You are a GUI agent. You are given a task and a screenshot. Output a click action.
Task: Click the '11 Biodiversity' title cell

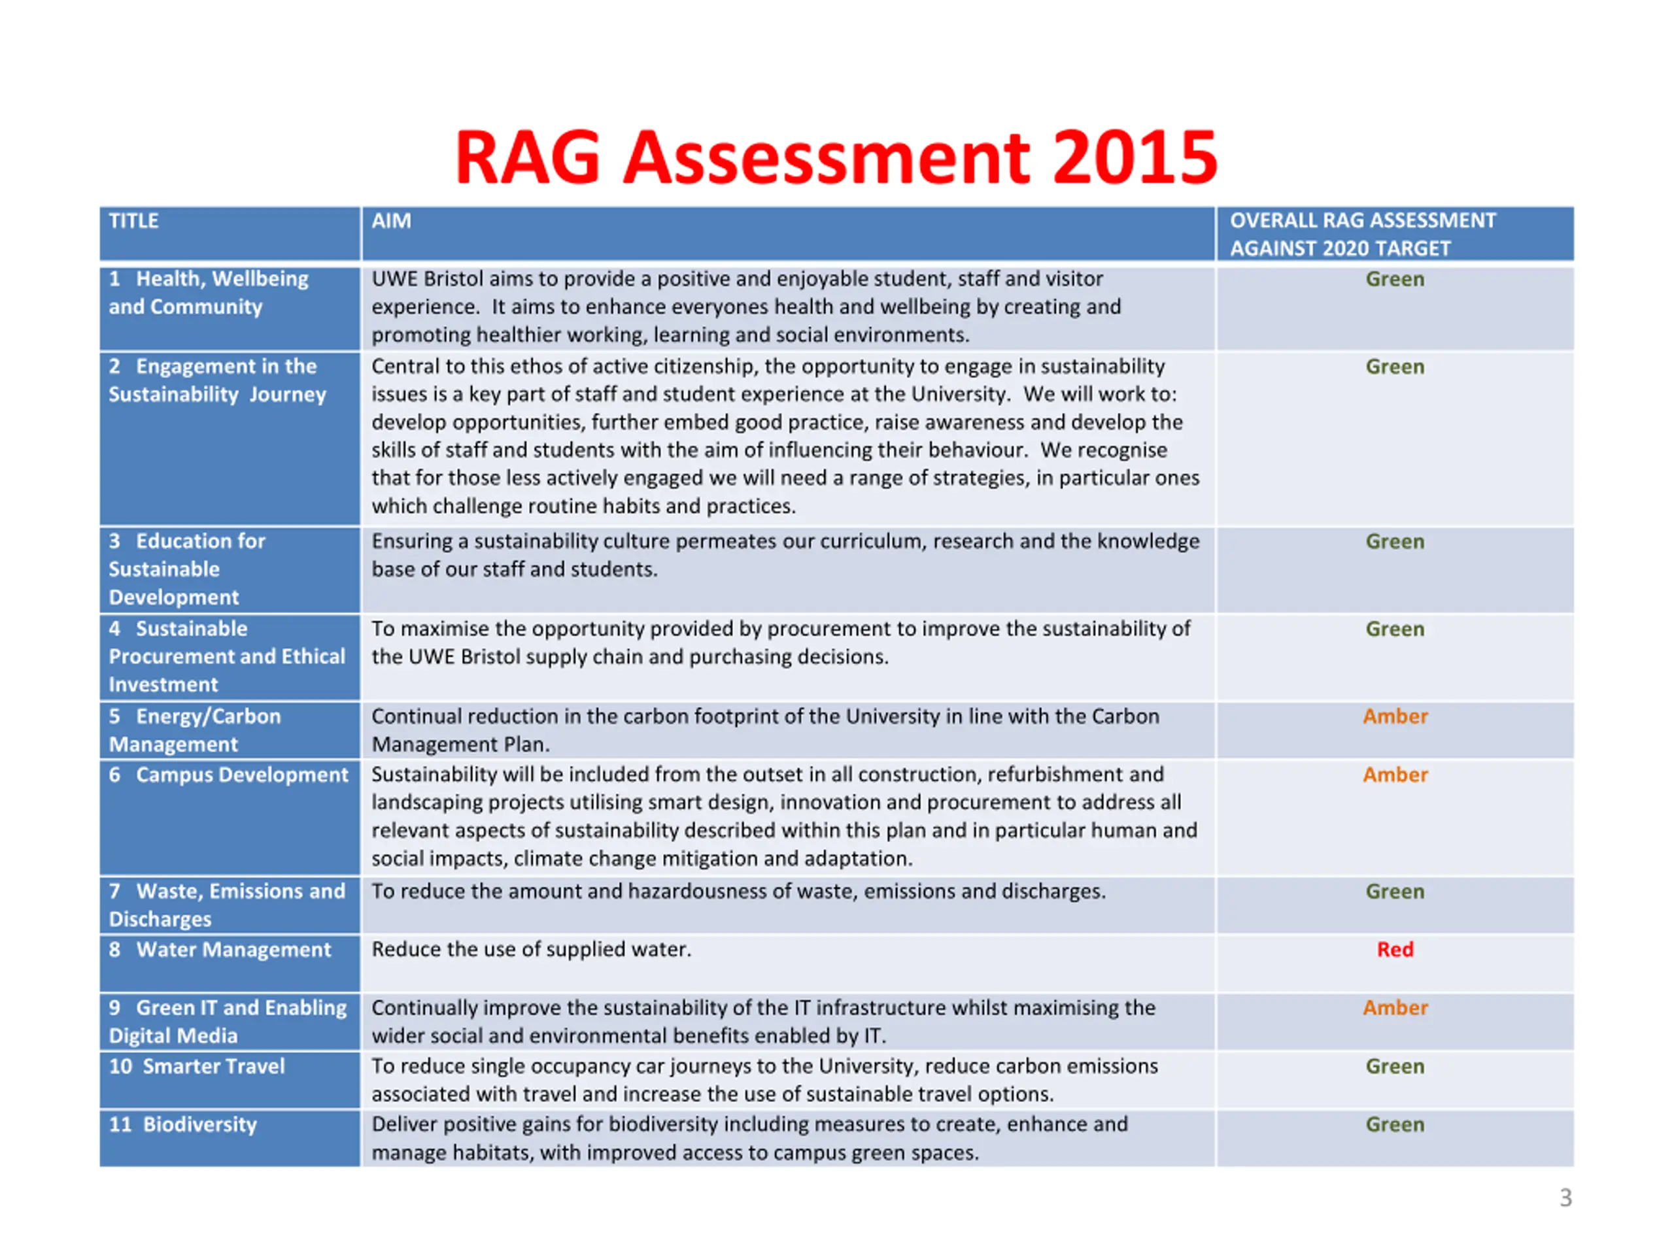tap(230, 1139)
